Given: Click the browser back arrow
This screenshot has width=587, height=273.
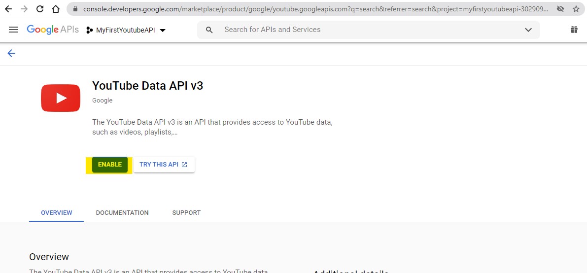Looking at the screenshot, I should click(8, 9).
